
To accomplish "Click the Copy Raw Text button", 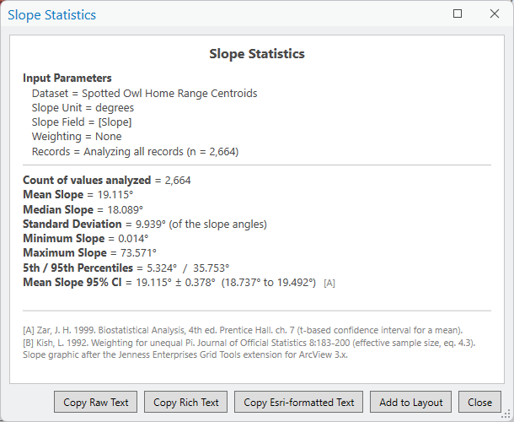I will coord(95,402).
